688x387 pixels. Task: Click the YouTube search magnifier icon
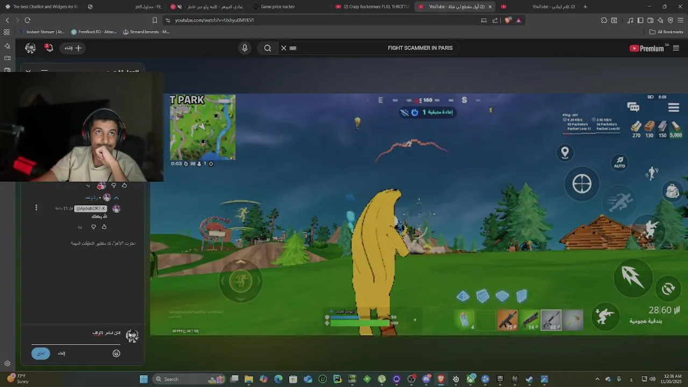click(267, 48)
